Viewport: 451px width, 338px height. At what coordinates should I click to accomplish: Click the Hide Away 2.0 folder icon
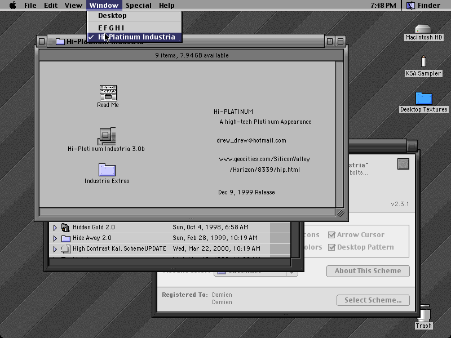(x=66, y=238)
